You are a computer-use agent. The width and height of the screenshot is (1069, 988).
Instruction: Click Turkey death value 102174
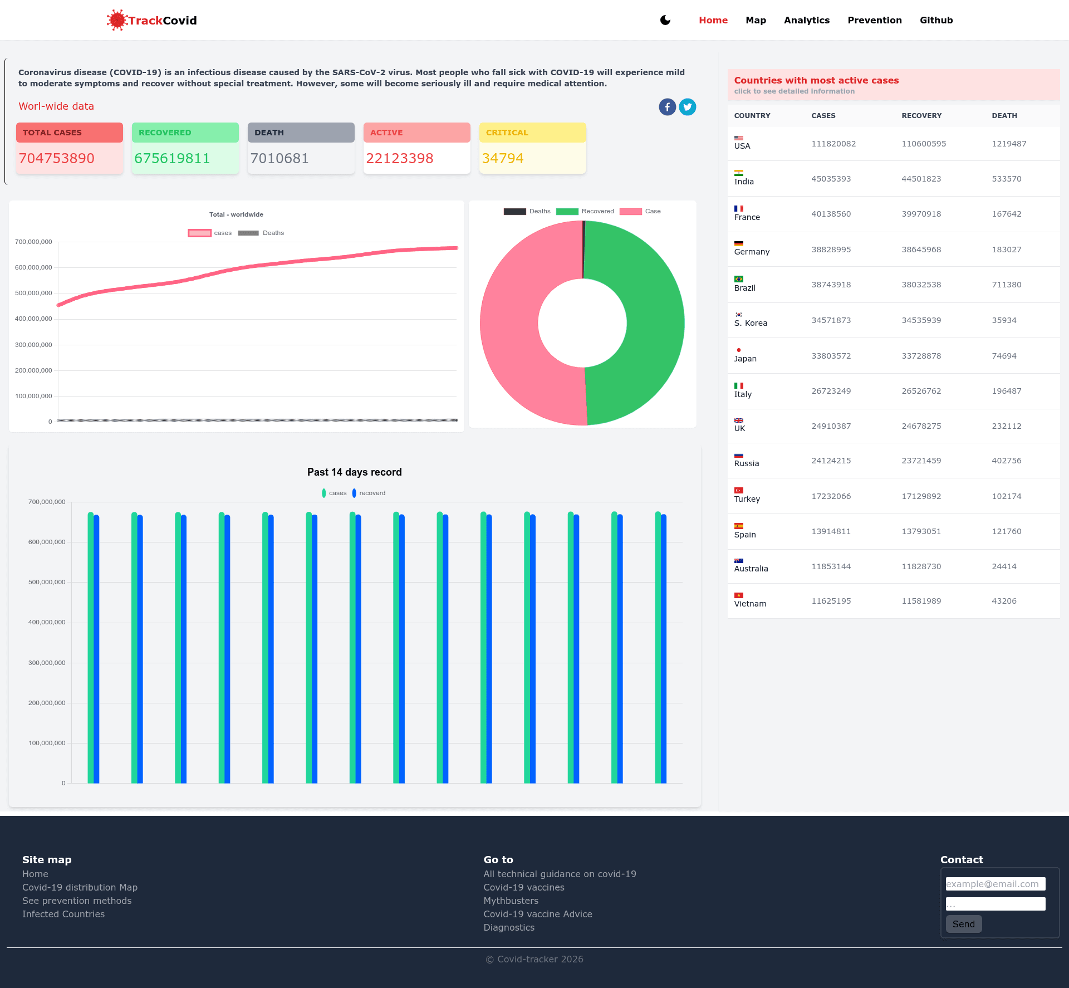1007,496
